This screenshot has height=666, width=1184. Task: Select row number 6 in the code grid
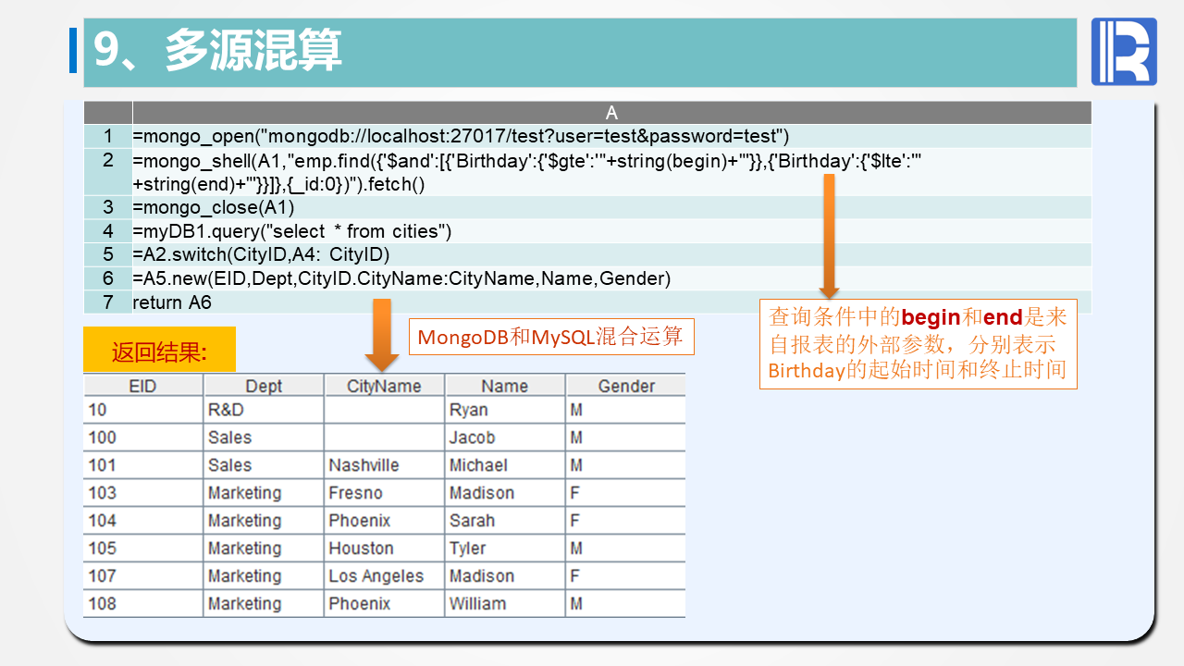click(x=108, y=279)
